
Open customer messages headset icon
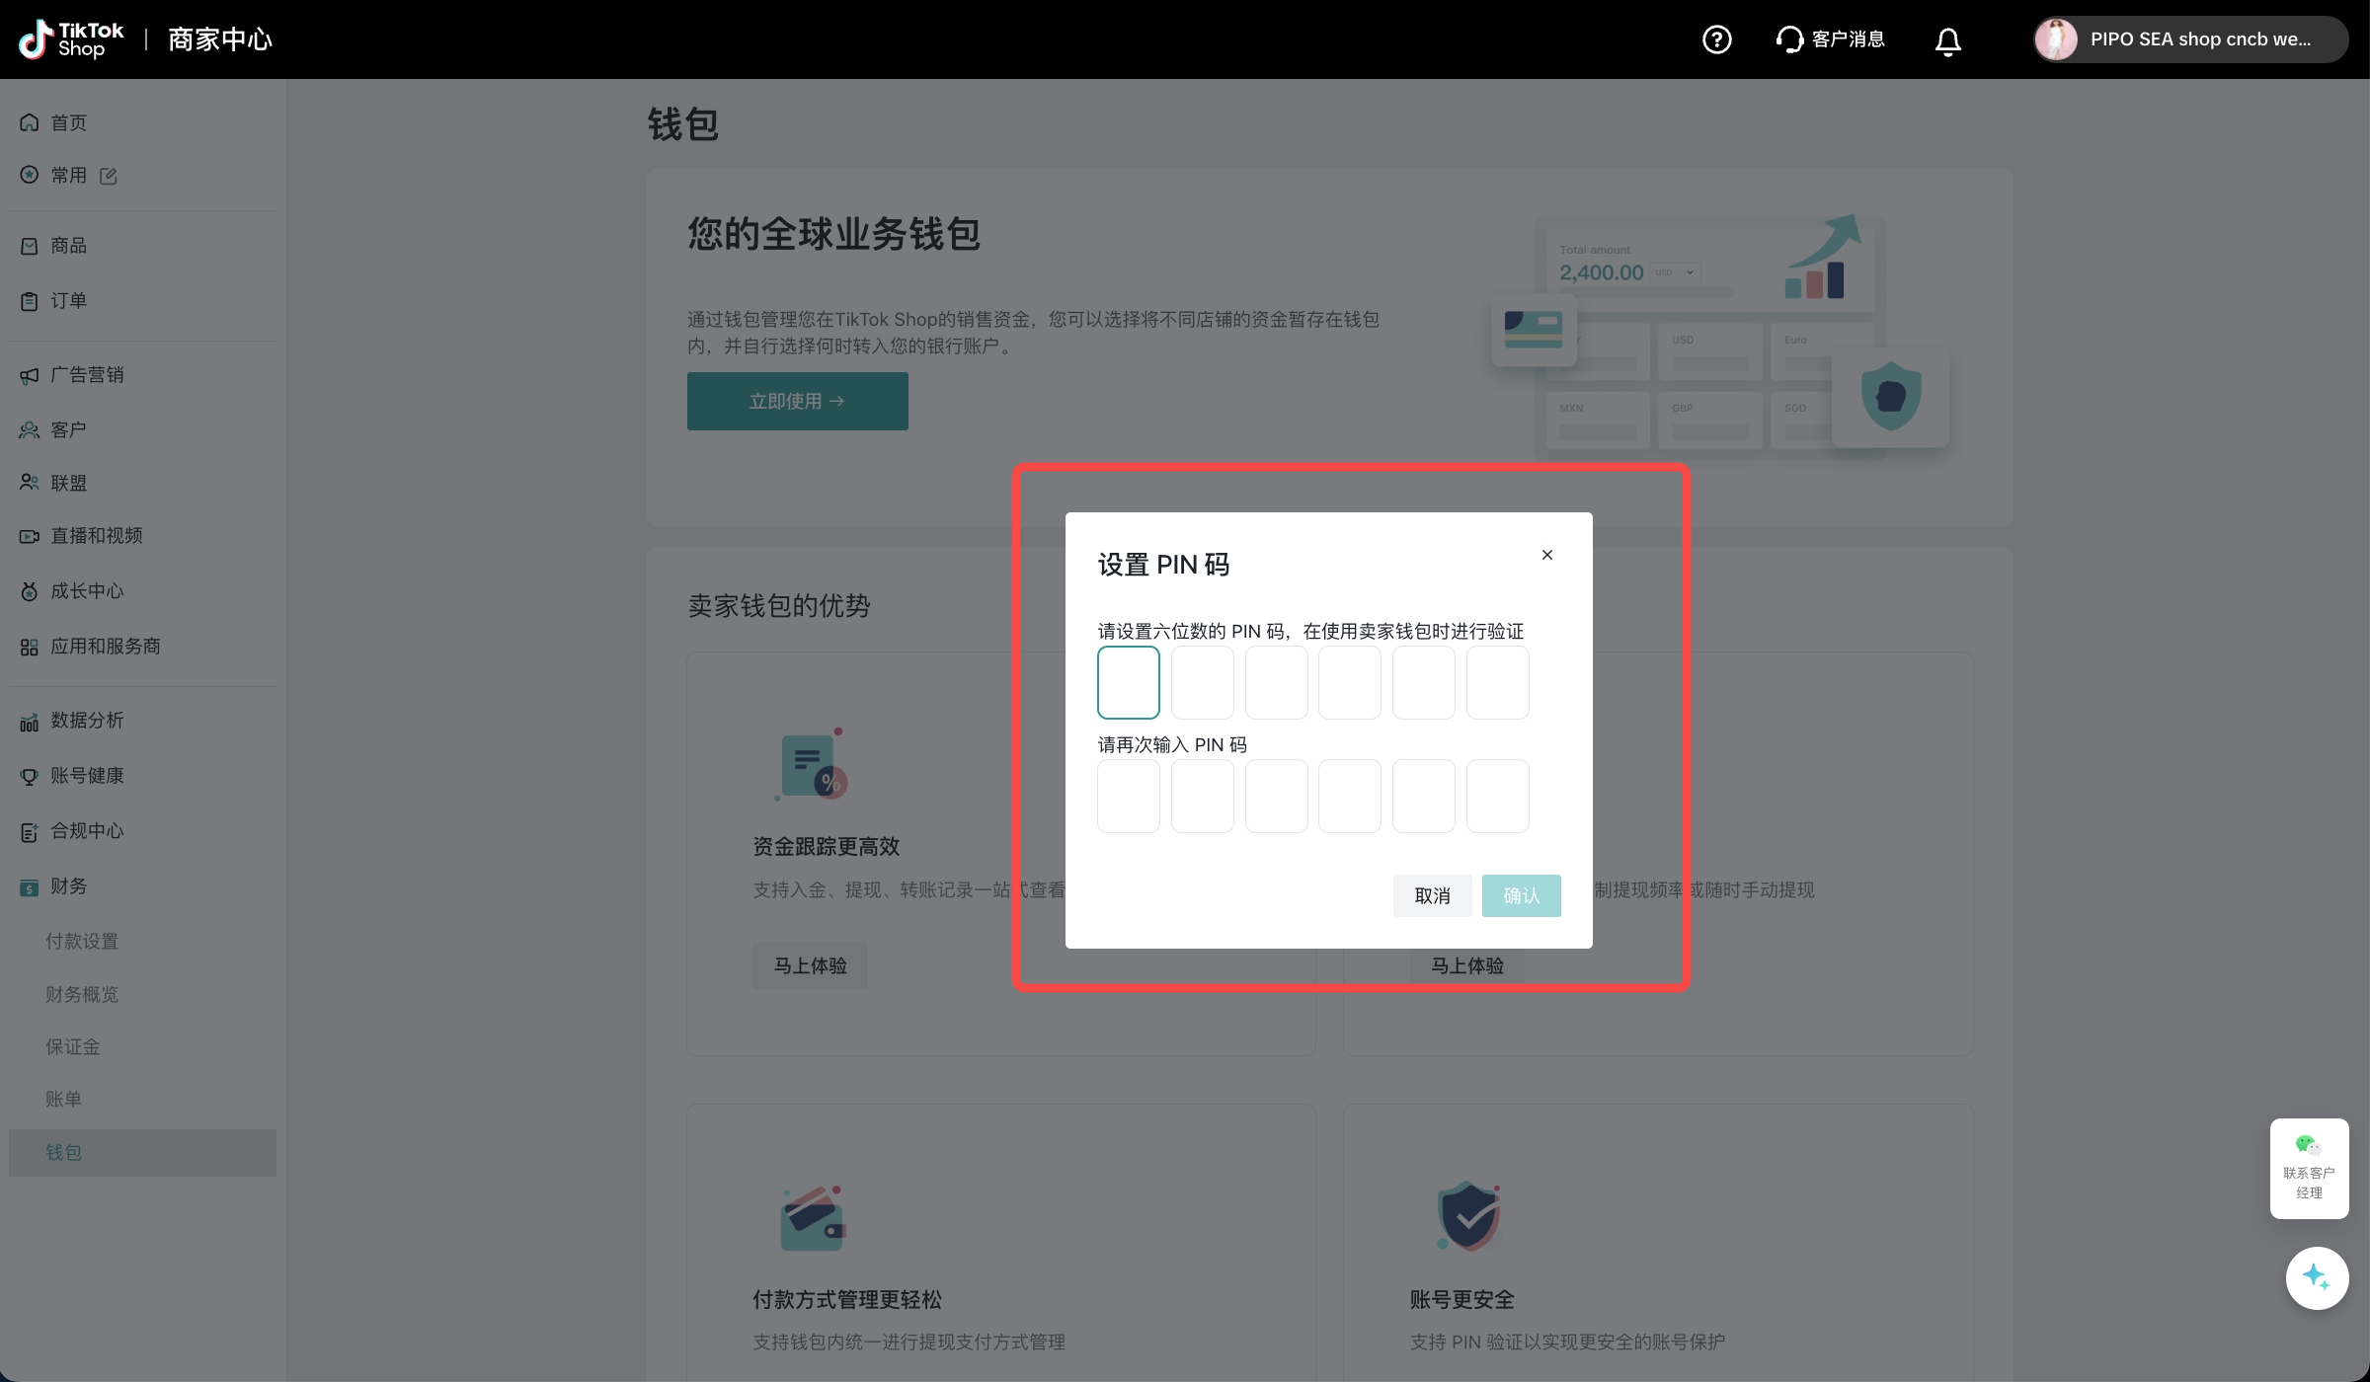pyautogui.click(x=1789, y=39)
